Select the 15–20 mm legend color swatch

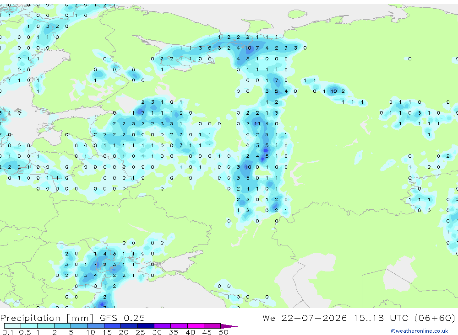click(113, 326)
